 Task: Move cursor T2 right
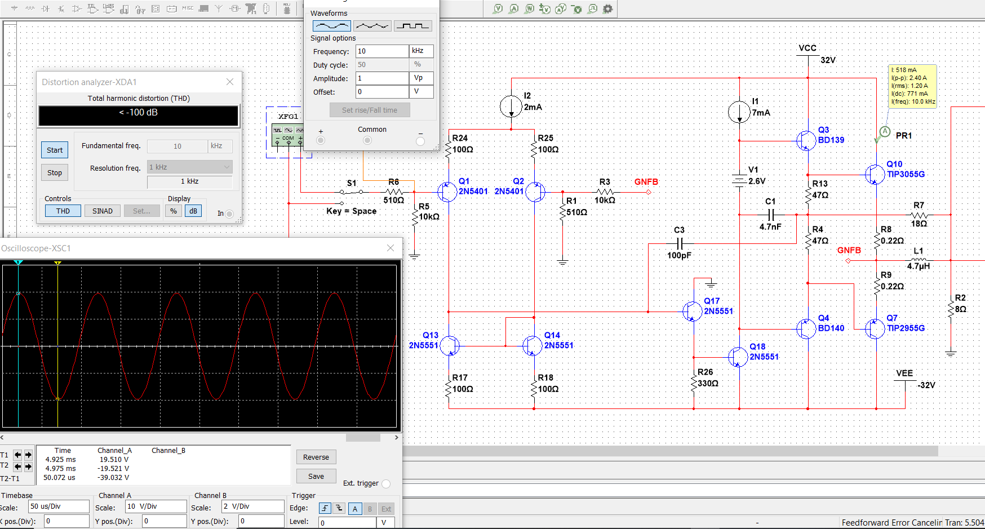28,466
